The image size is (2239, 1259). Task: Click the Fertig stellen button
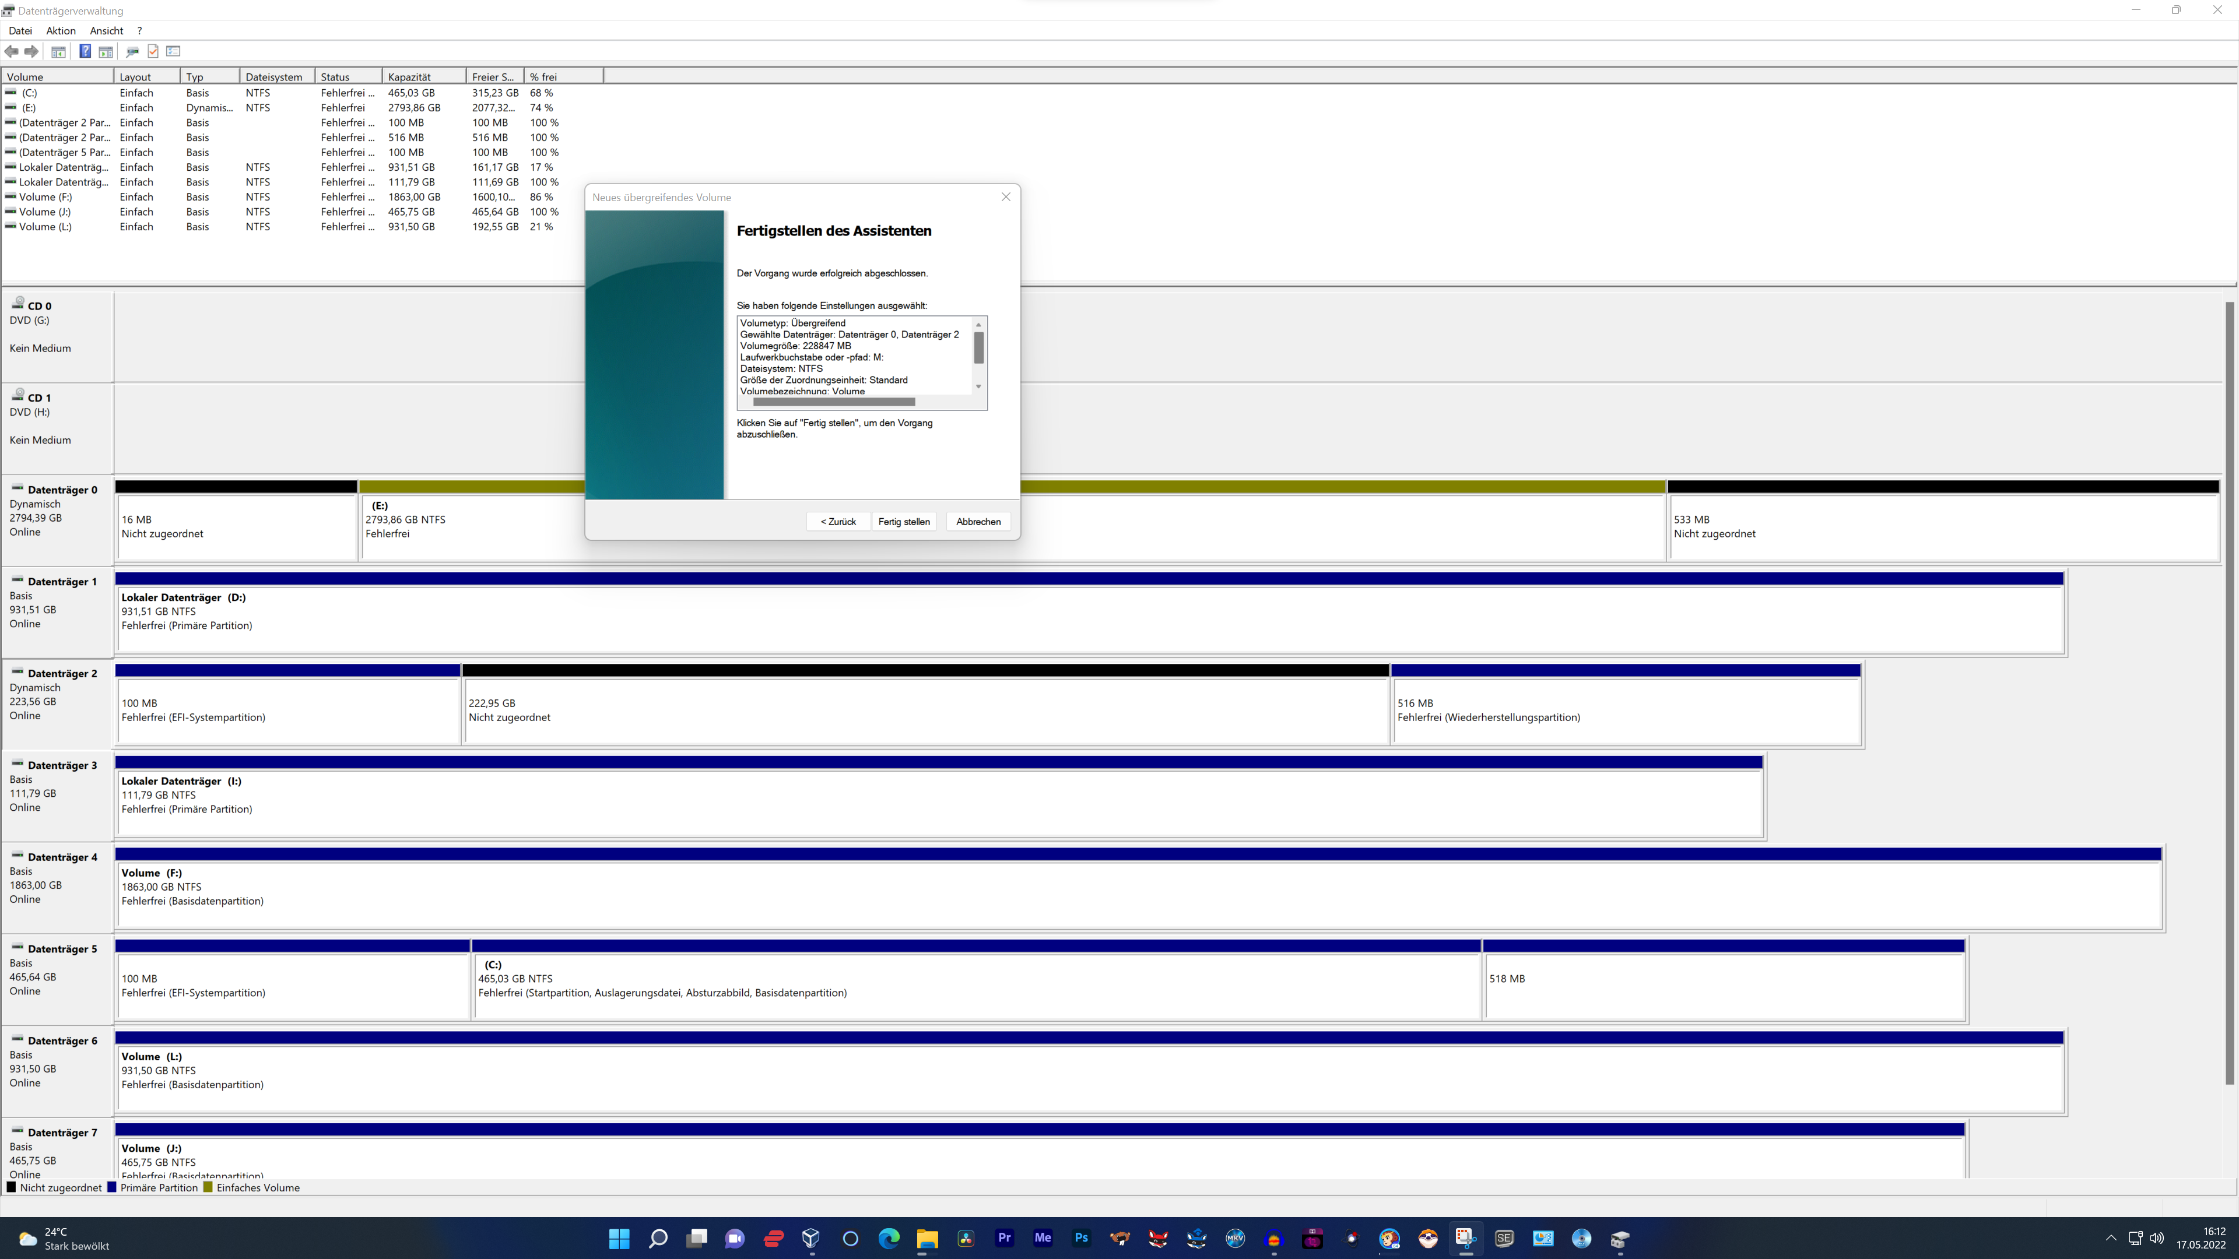tap(903, 521)
